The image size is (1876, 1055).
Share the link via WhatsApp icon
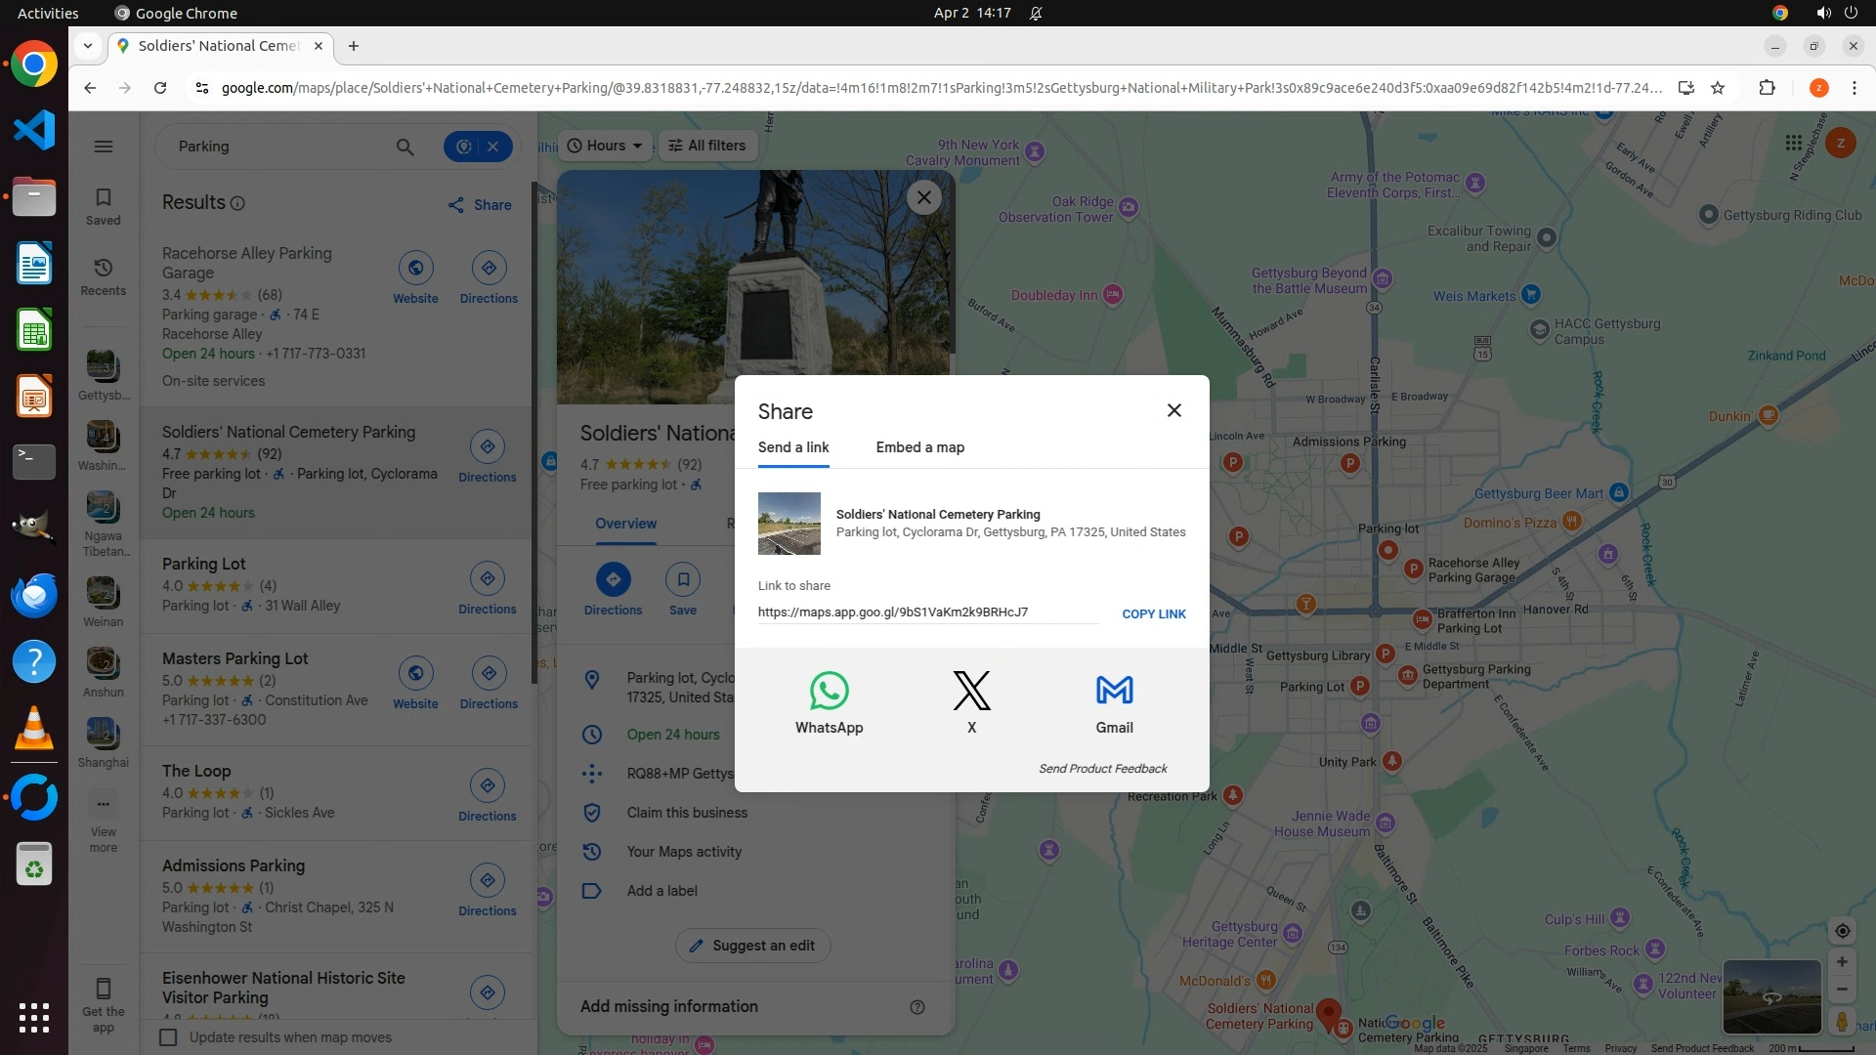(x=829, y=701)
